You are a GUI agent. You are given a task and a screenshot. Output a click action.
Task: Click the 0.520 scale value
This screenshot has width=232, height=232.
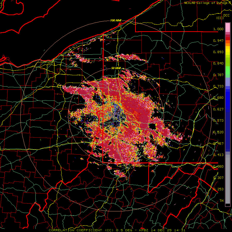(218, 132)
